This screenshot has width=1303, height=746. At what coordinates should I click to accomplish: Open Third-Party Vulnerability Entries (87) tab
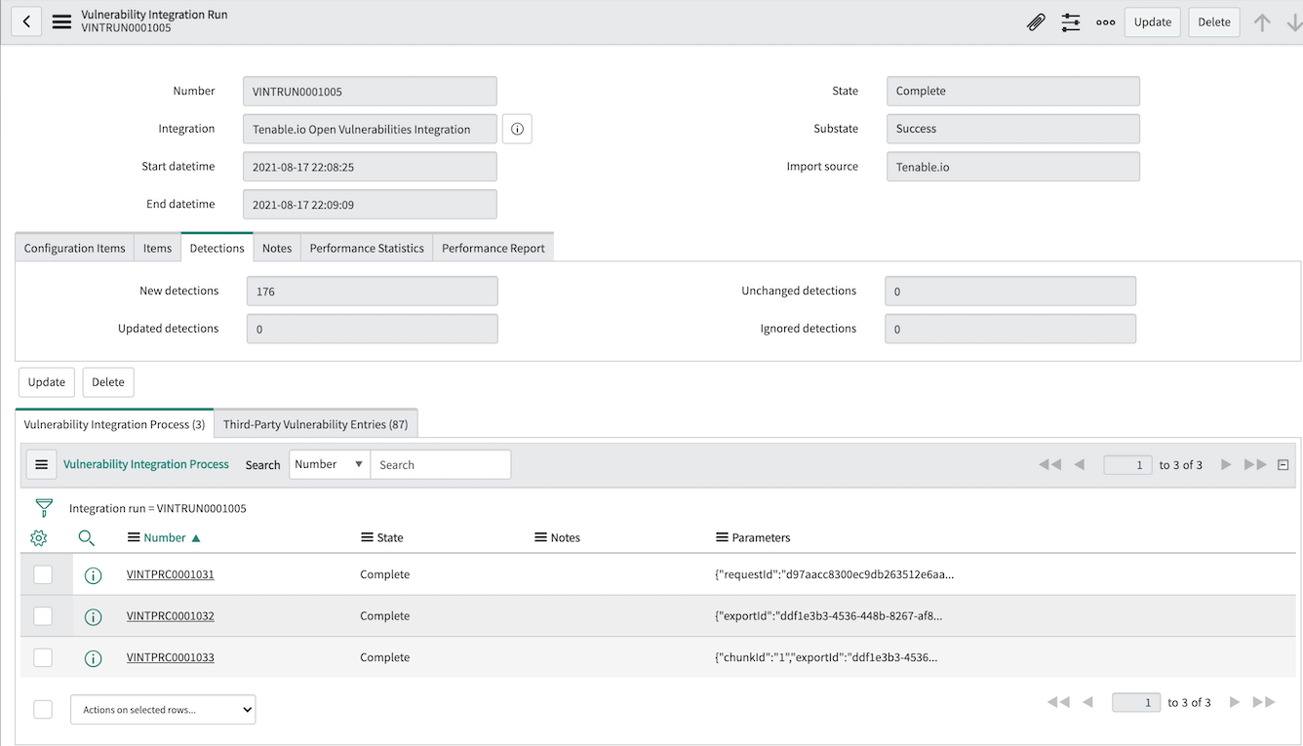[316, 424]
